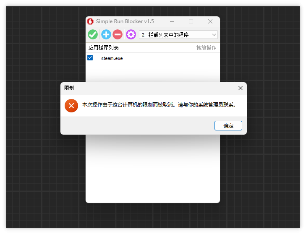Uncheck the steam.exe checkbox
306x234 pixels.
click(x=90, y=58)
